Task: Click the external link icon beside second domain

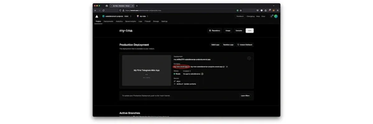Action: tap(224, 66)
